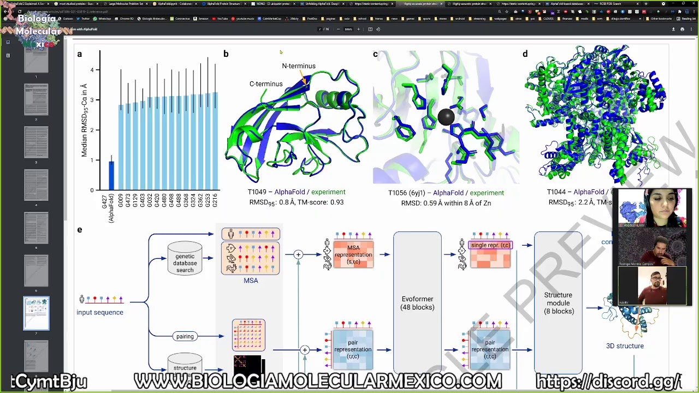
Task: Select page 6 thumbnail in sidebar
Action: coord(36,270)
